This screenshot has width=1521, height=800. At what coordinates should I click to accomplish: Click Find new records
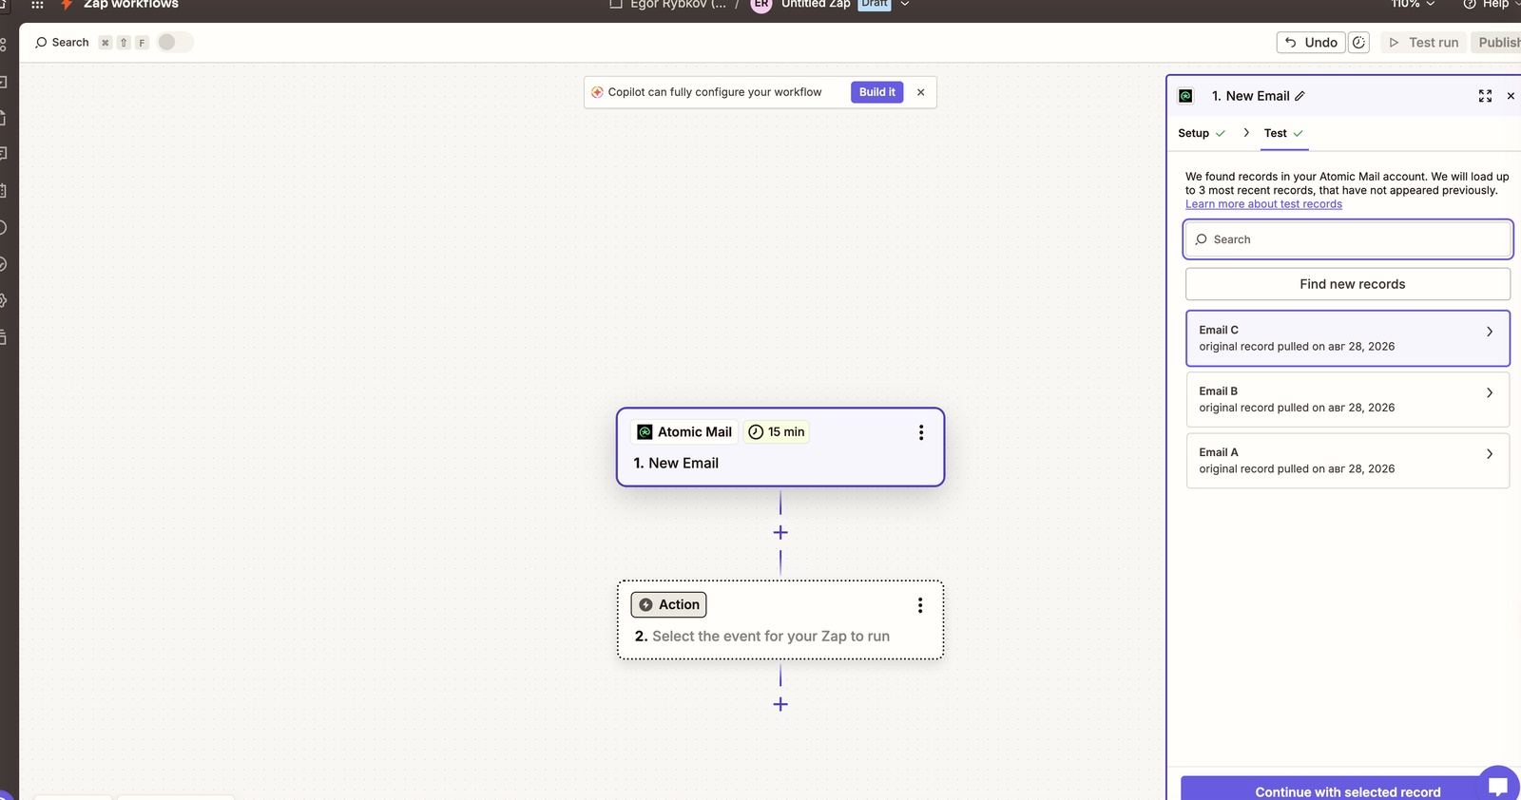[x=1348, y=284]
